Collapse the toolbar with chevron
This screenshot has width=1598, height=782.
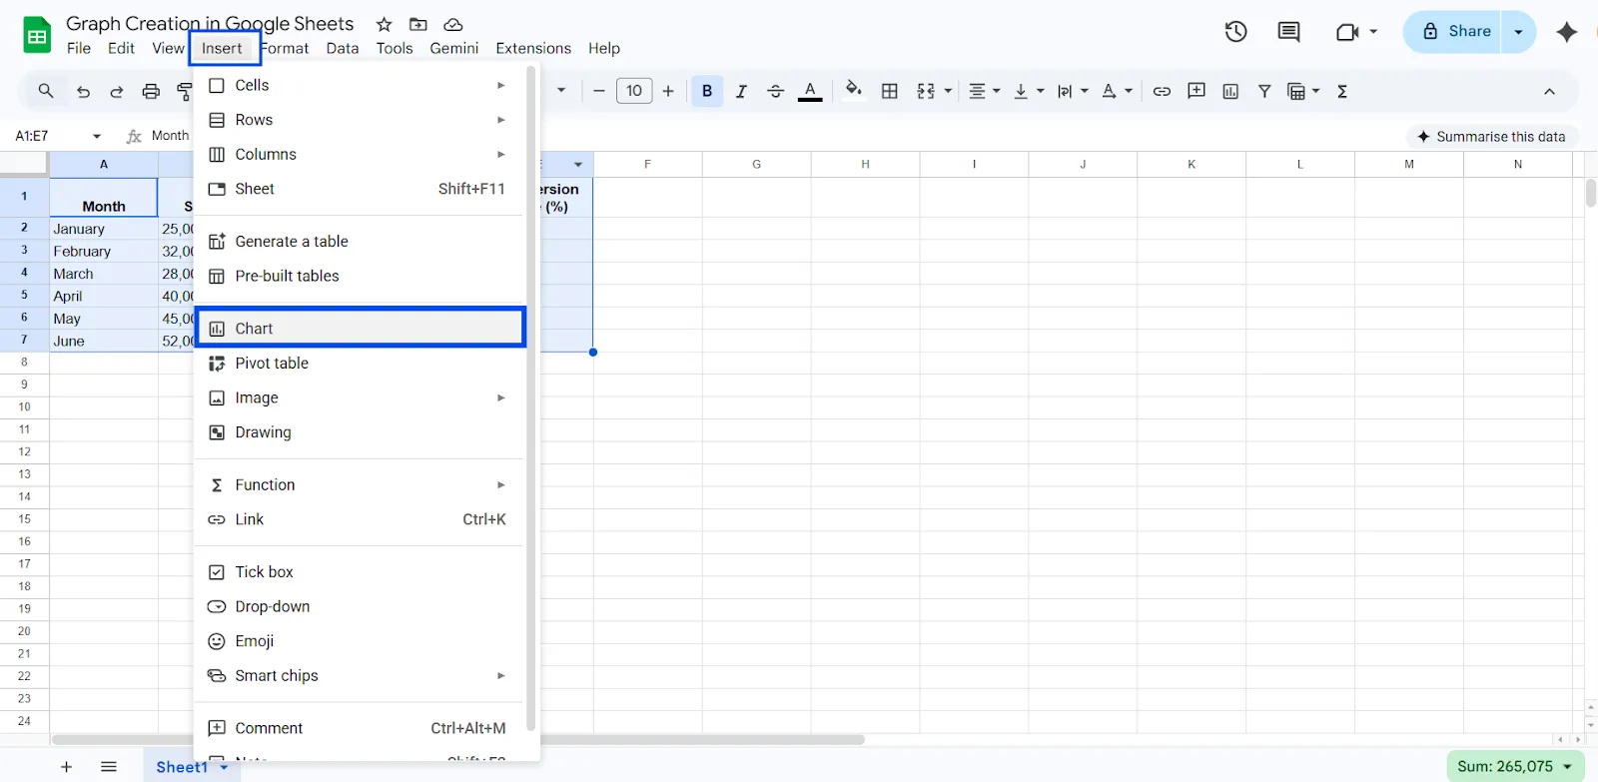click(x=1549, y=91)
